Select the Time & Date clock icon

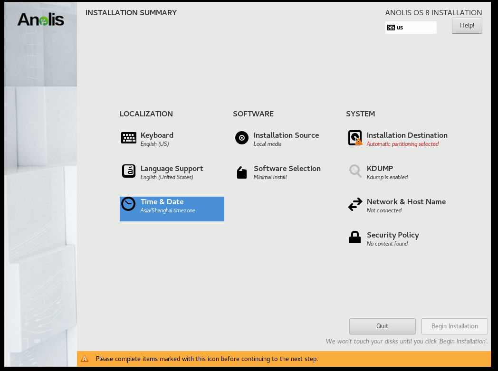tap(128, 204)
